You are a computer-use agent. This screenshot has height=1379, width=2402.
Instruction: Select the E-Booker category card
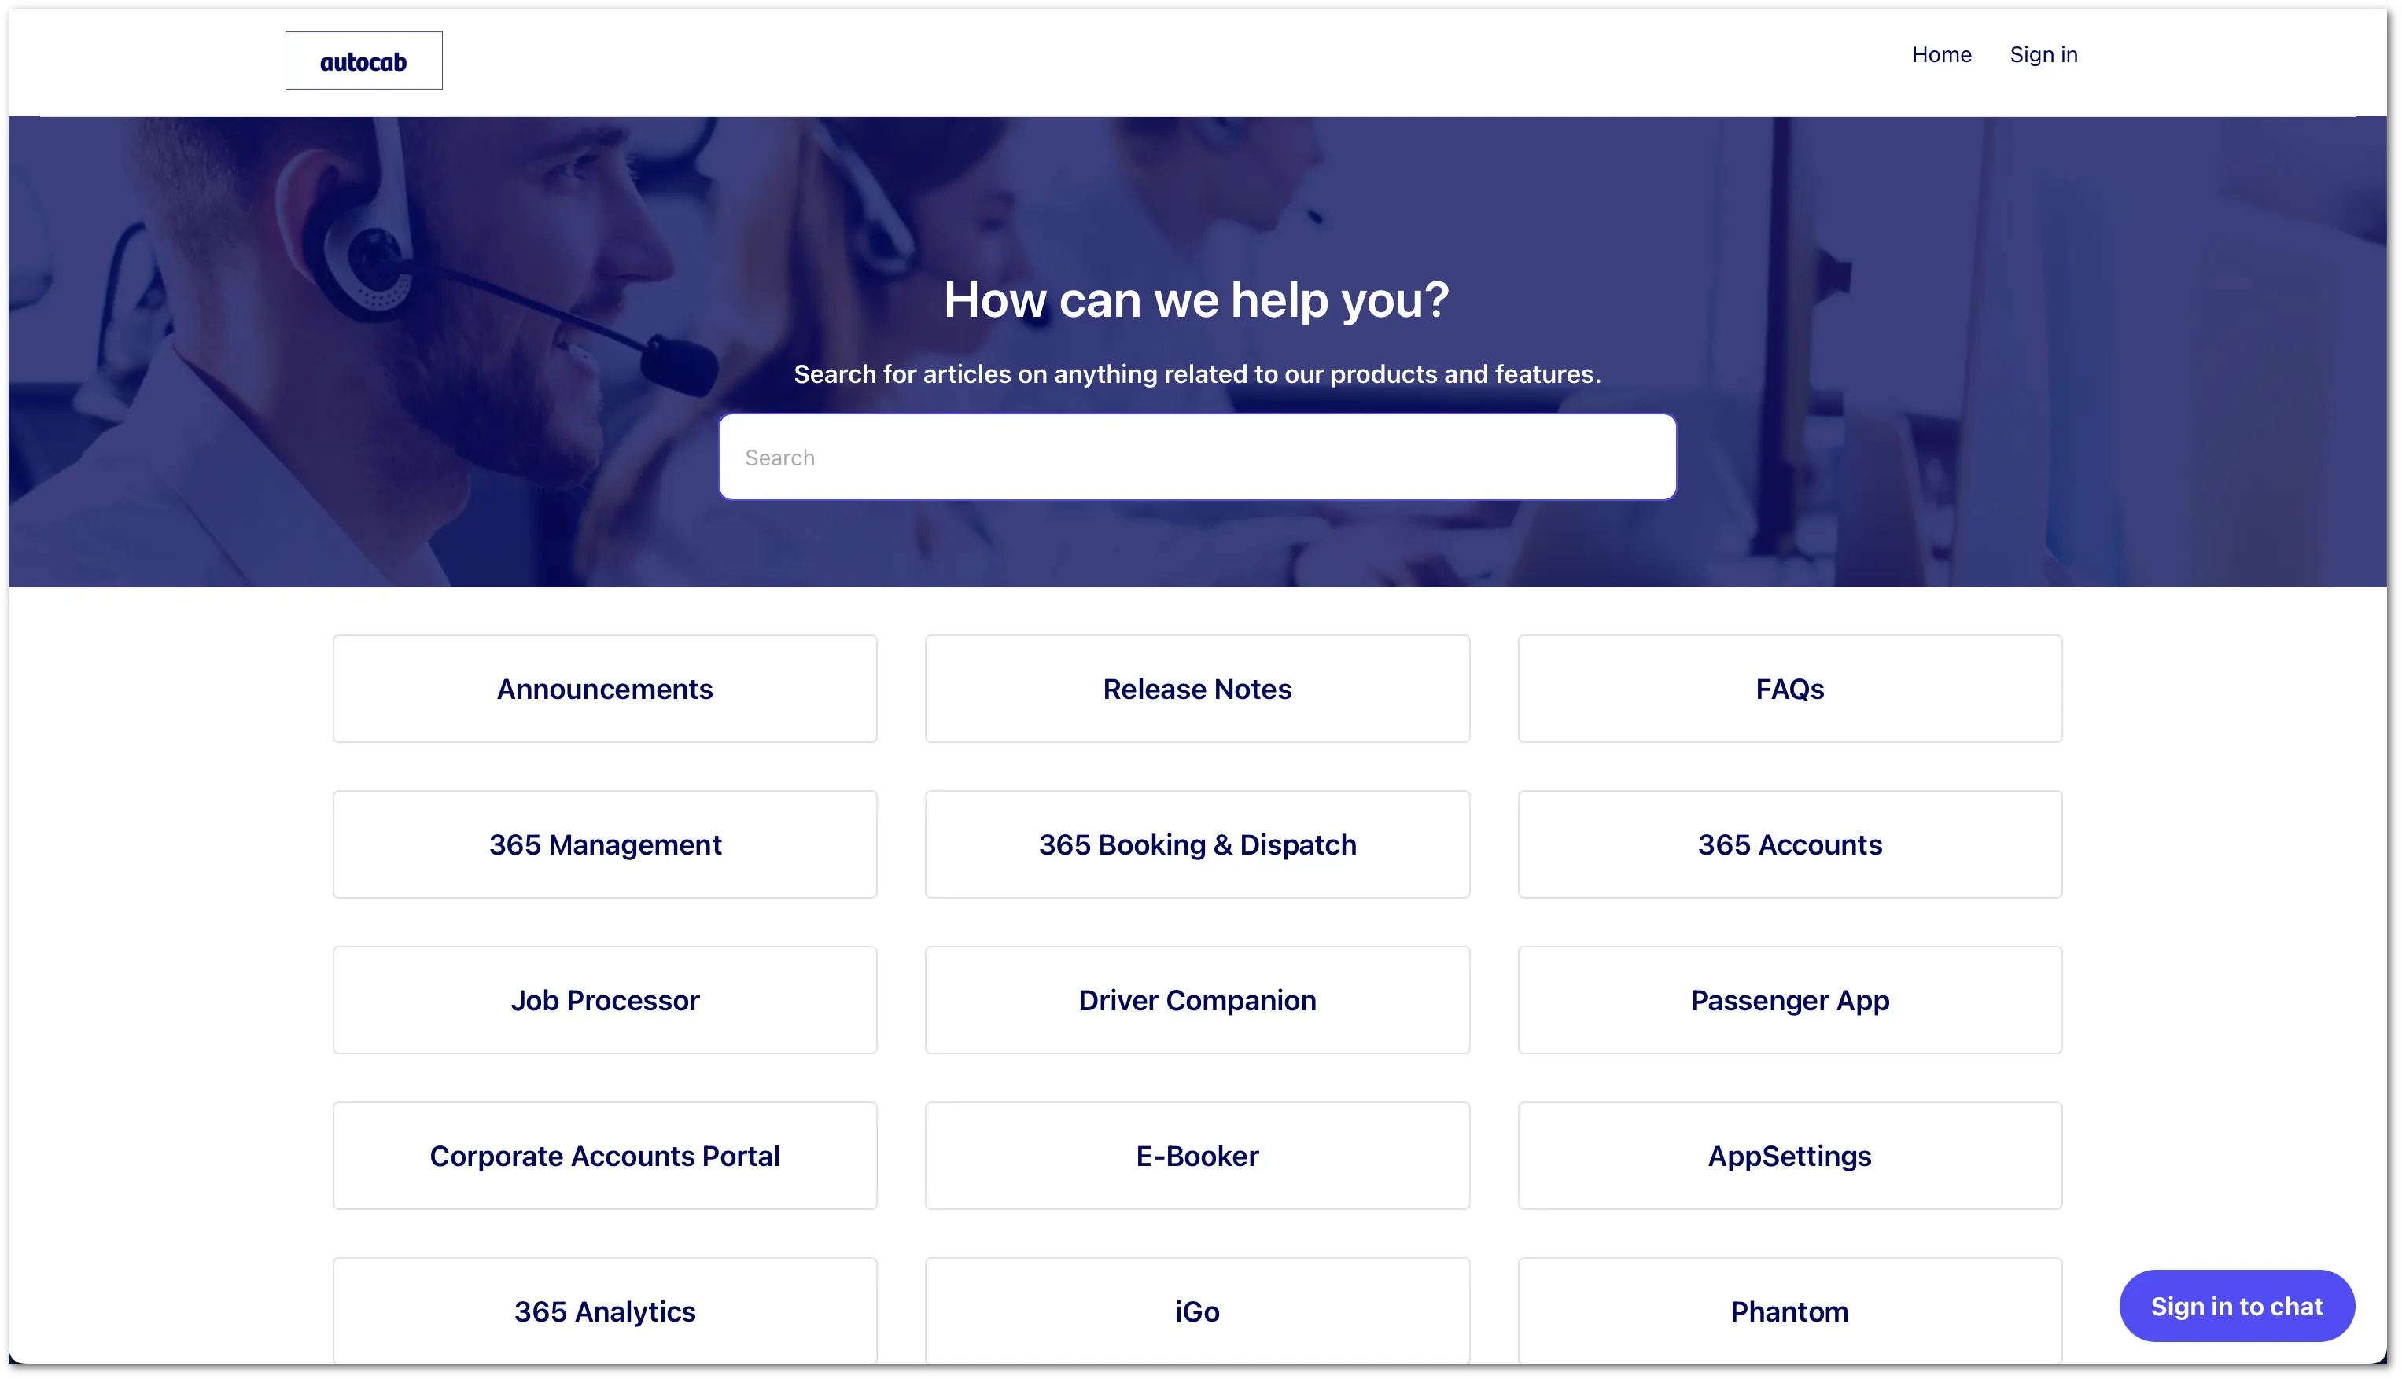pyautogui.click(x=1196, y=1155)
